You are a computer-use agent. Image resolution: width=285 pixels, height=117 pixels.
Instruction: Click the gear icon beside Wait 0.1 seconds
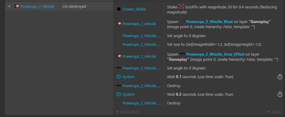coord(119,77)
